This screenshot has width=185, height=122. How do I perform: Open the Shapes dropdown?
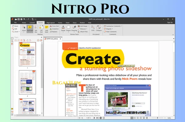coord(68,32)
